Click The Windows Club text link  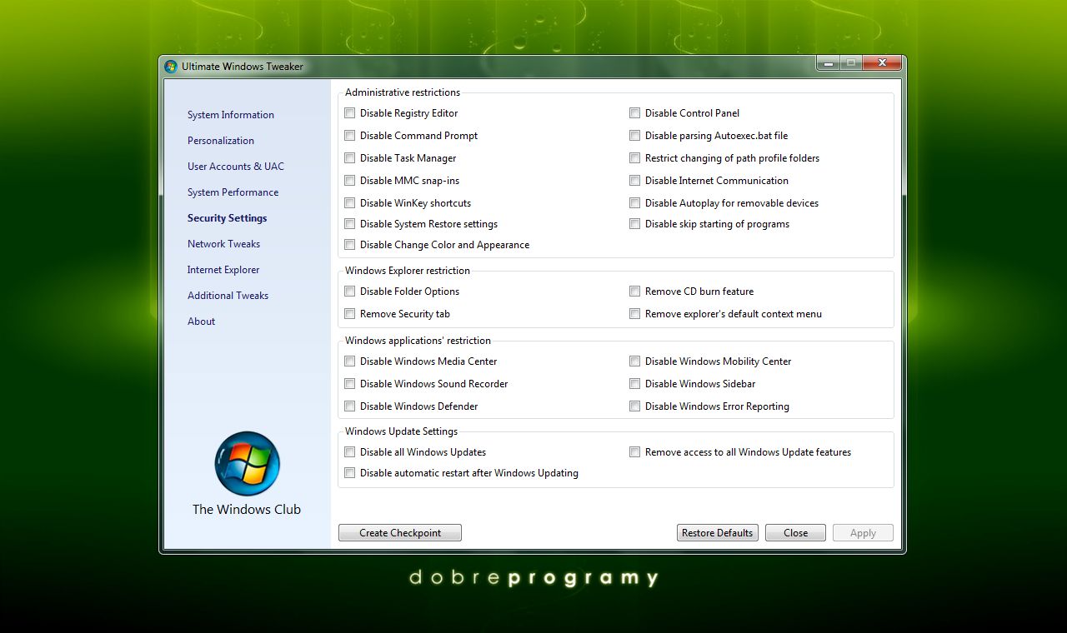[x=247, y=510]
